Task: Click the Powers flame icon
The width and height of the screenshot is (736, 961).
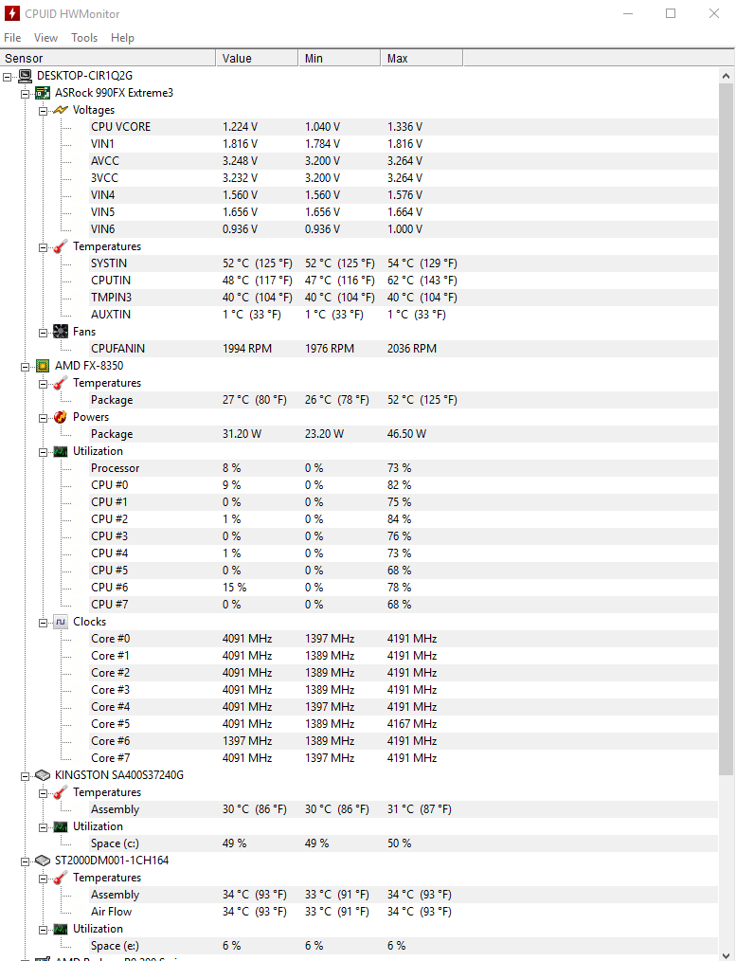Action: click(60, 417)
